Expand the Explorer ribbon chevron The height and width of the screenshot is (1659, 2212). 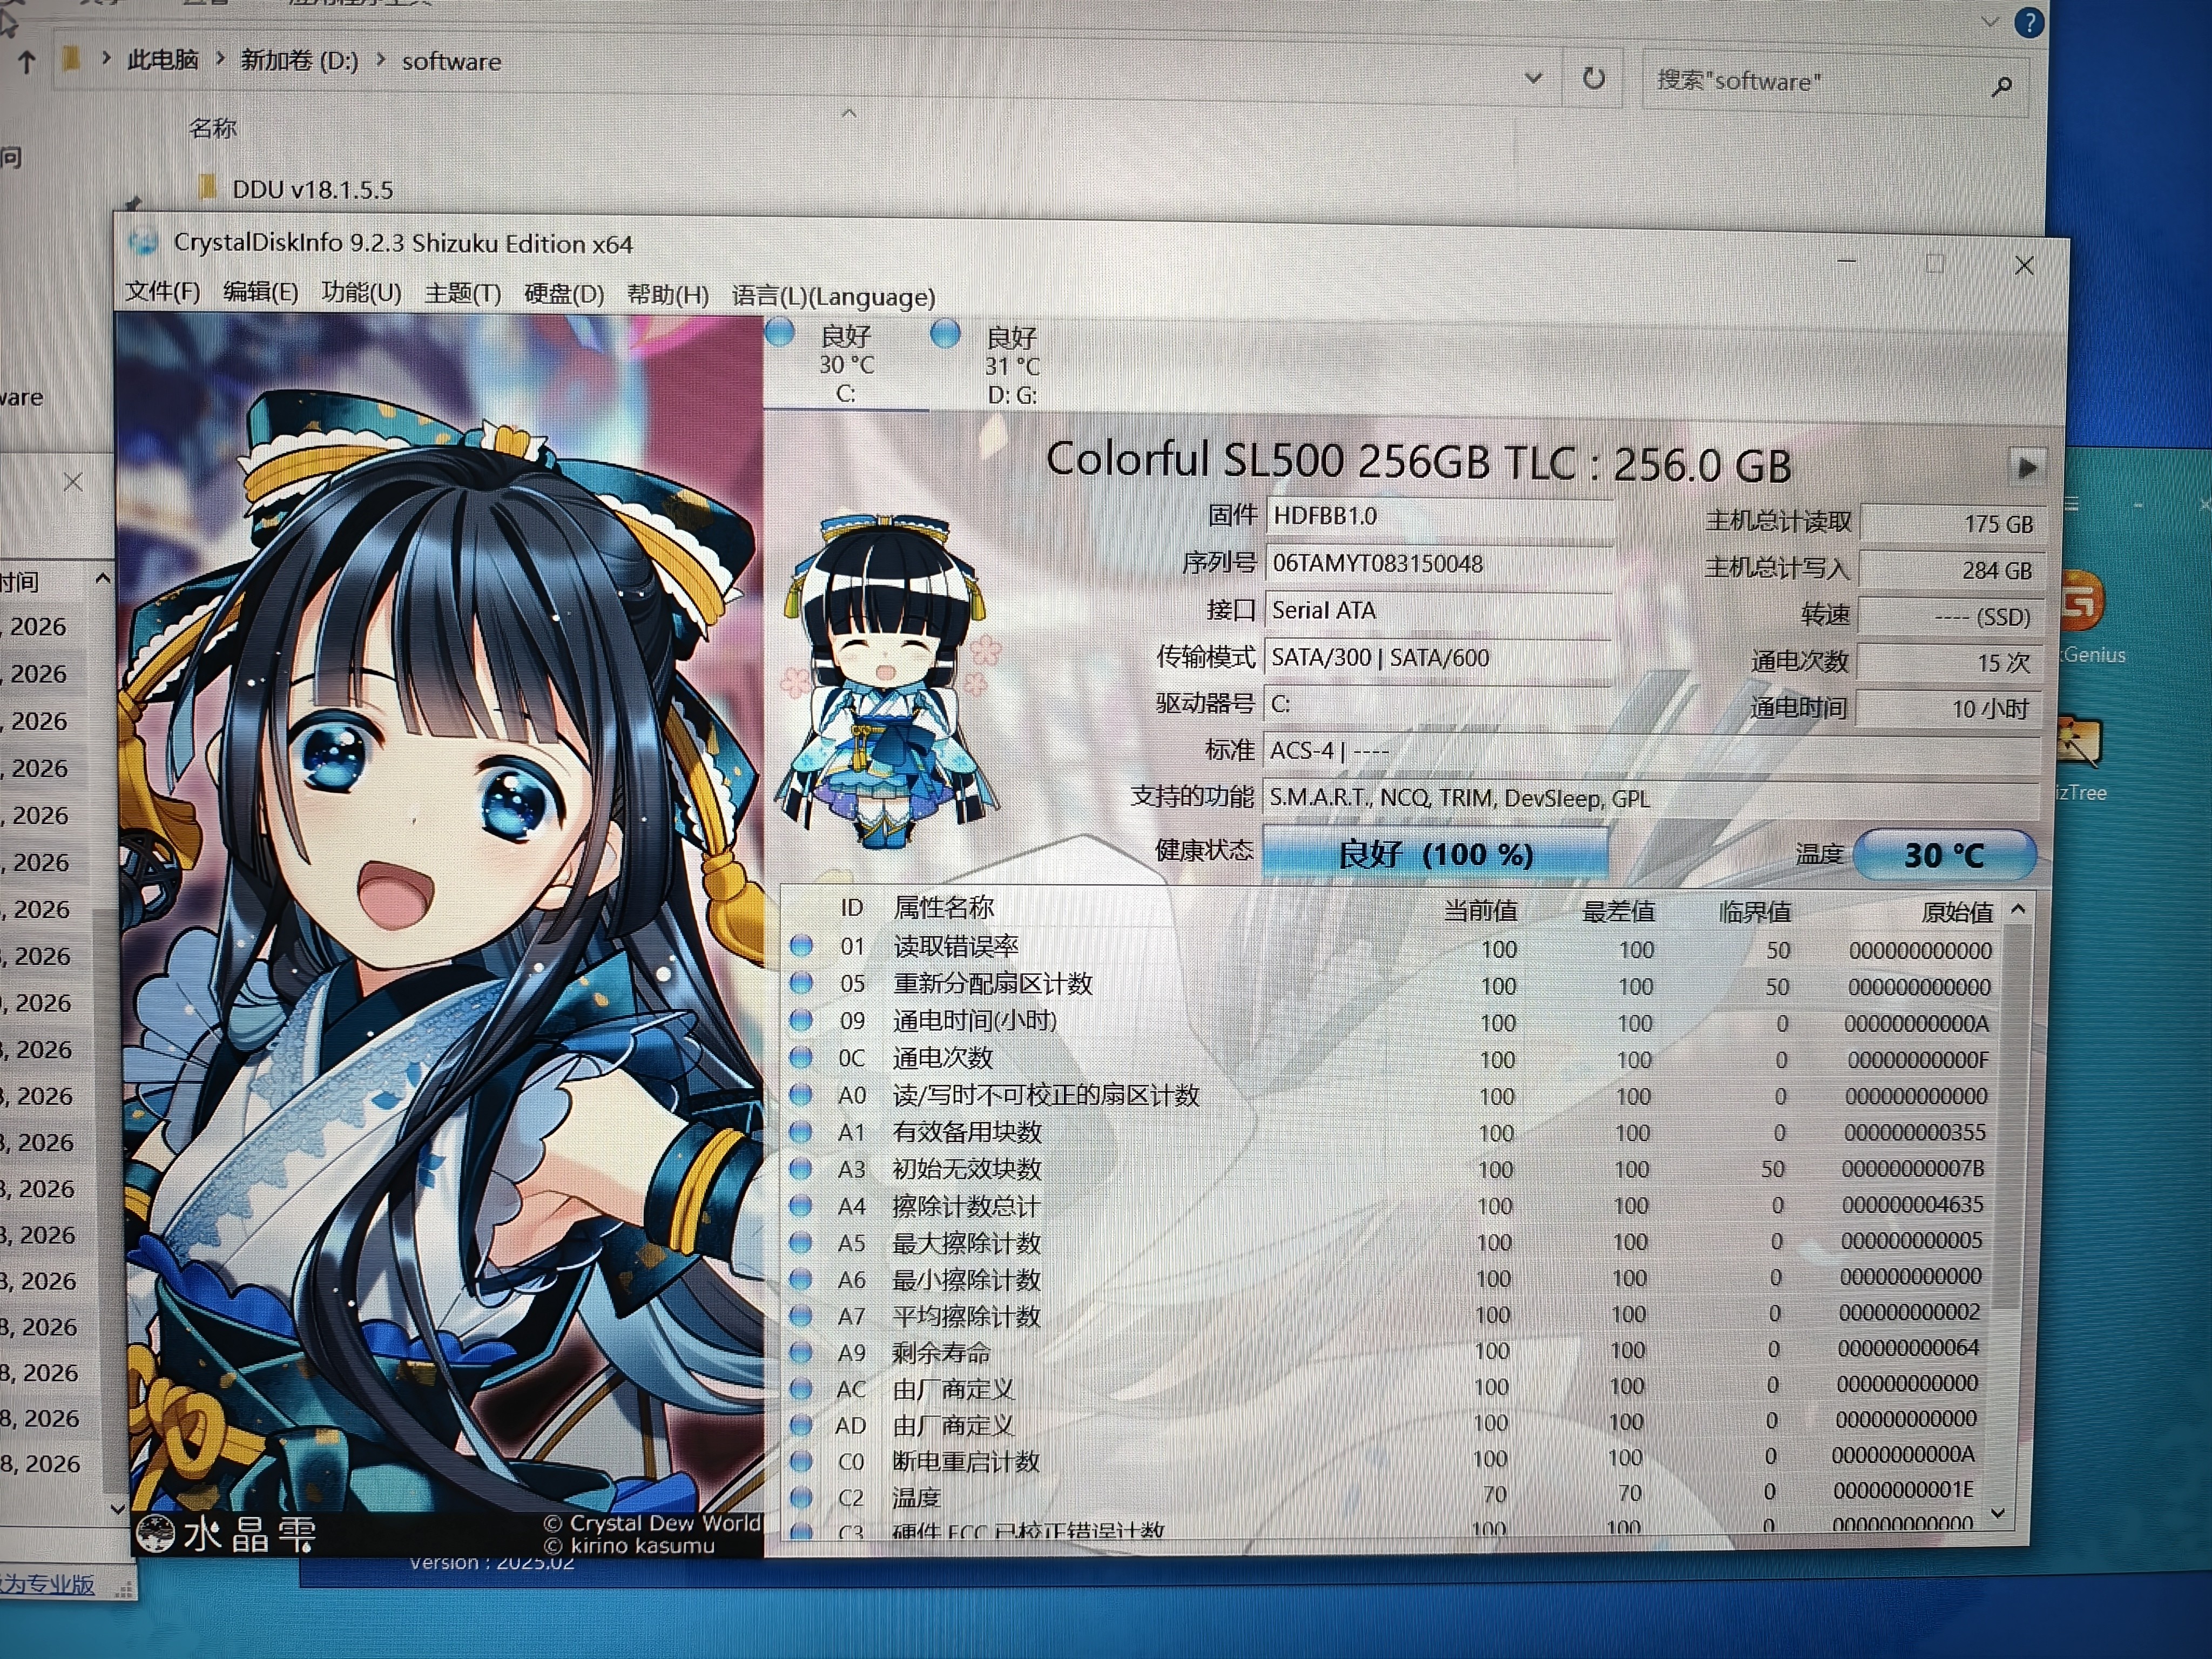click(1990, 21)
